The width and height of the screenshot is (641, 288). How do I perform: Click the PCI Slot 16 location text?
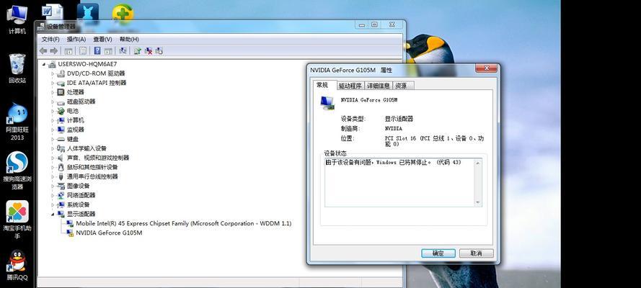point(434,141)
